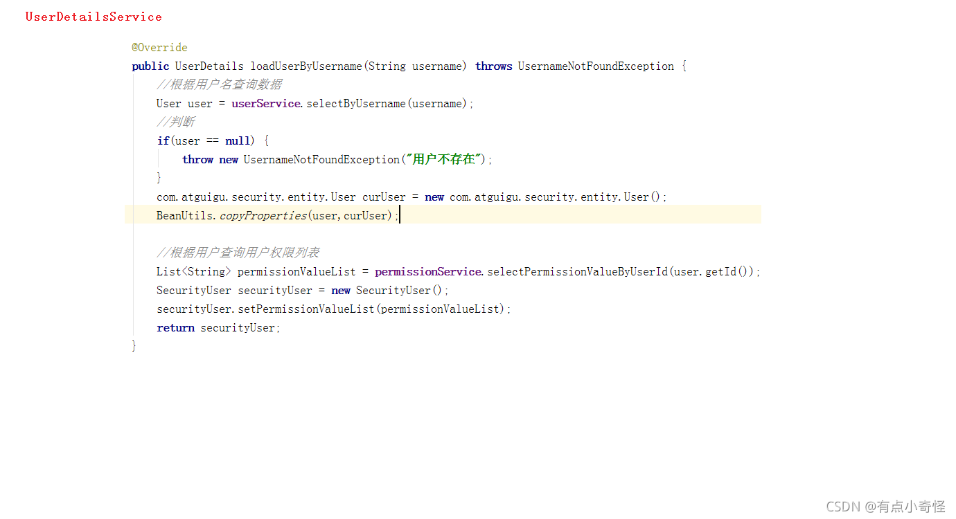Click the @Override annotation
956x519 pixels.
click(x=159, y=48)
